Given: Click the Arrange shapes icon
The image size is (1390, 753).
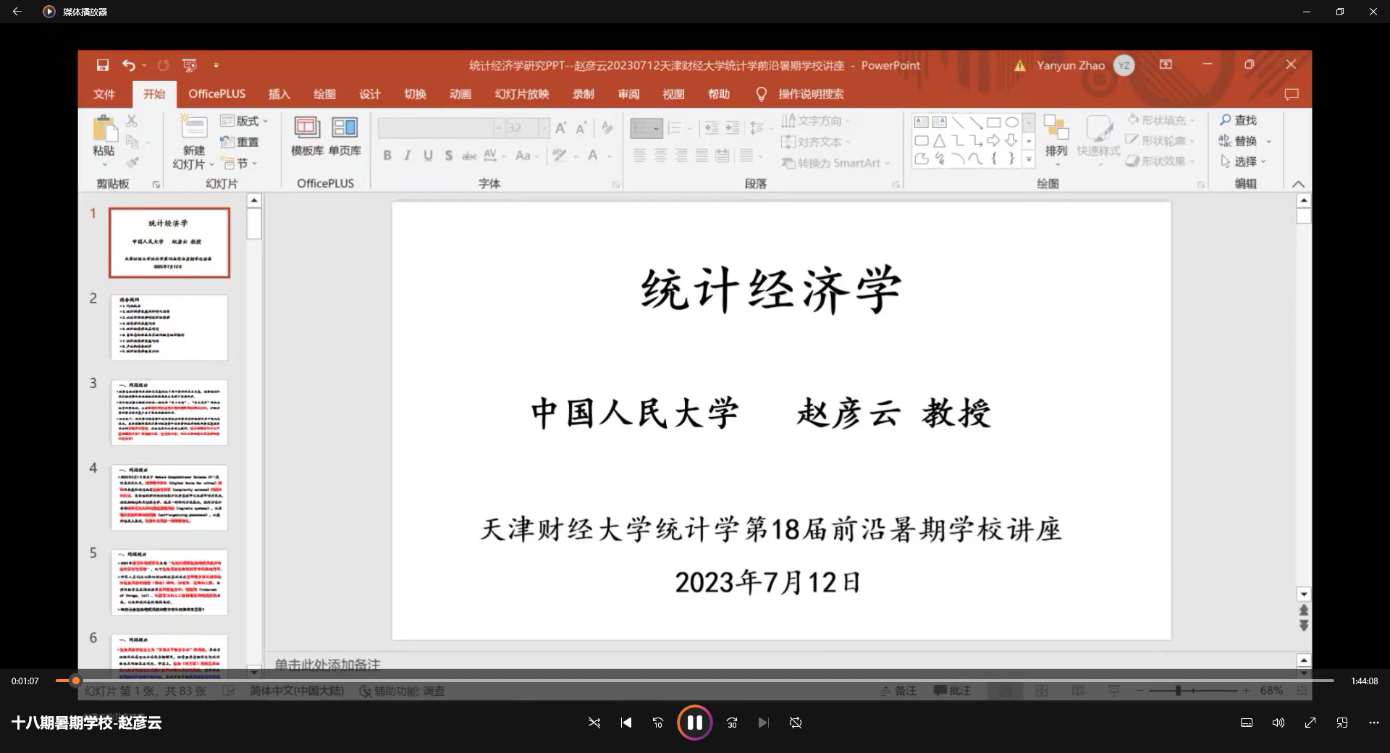Looking at the screenshot, I should tap(1056, 136).
